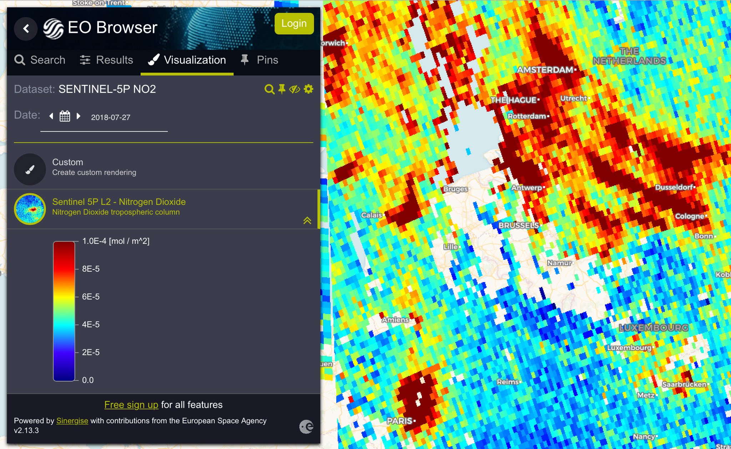Click the ESA logo icon in the footer
Image resolution: width=731 pixels, height=449 pixels.
(306, 426)
